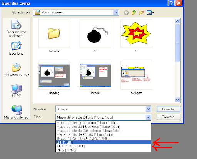Image resolution: width=197 pixels, height=159 pixels.
Task: Select the bomb image thumbnail named 2
Action: point(95,36)
